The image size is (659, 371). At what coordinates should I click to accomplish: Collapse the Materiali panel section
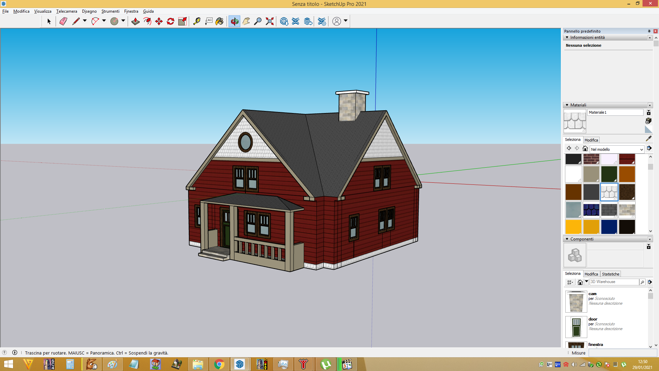pos(567,105)
